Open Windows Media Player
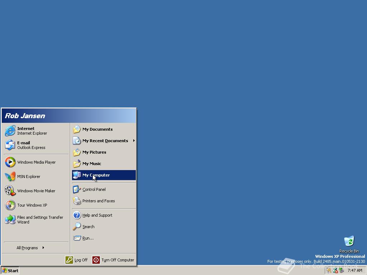 pos(36,162)
